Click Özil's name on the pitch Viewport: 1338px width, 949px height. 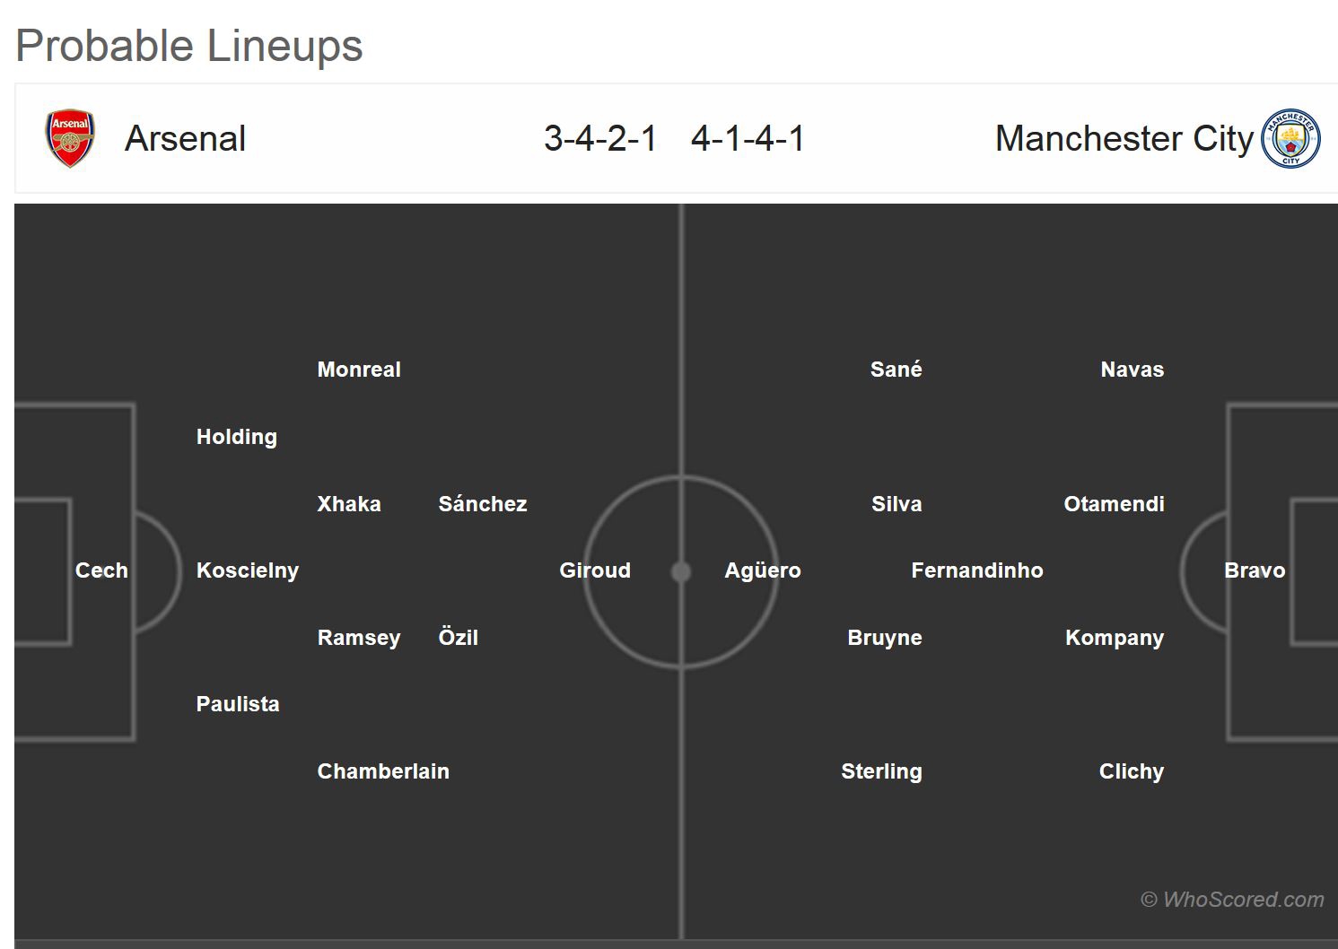458,638
